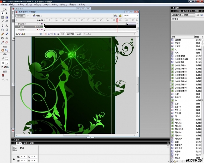Toggle Onion Skin Outlines button

tap(51, 34)
